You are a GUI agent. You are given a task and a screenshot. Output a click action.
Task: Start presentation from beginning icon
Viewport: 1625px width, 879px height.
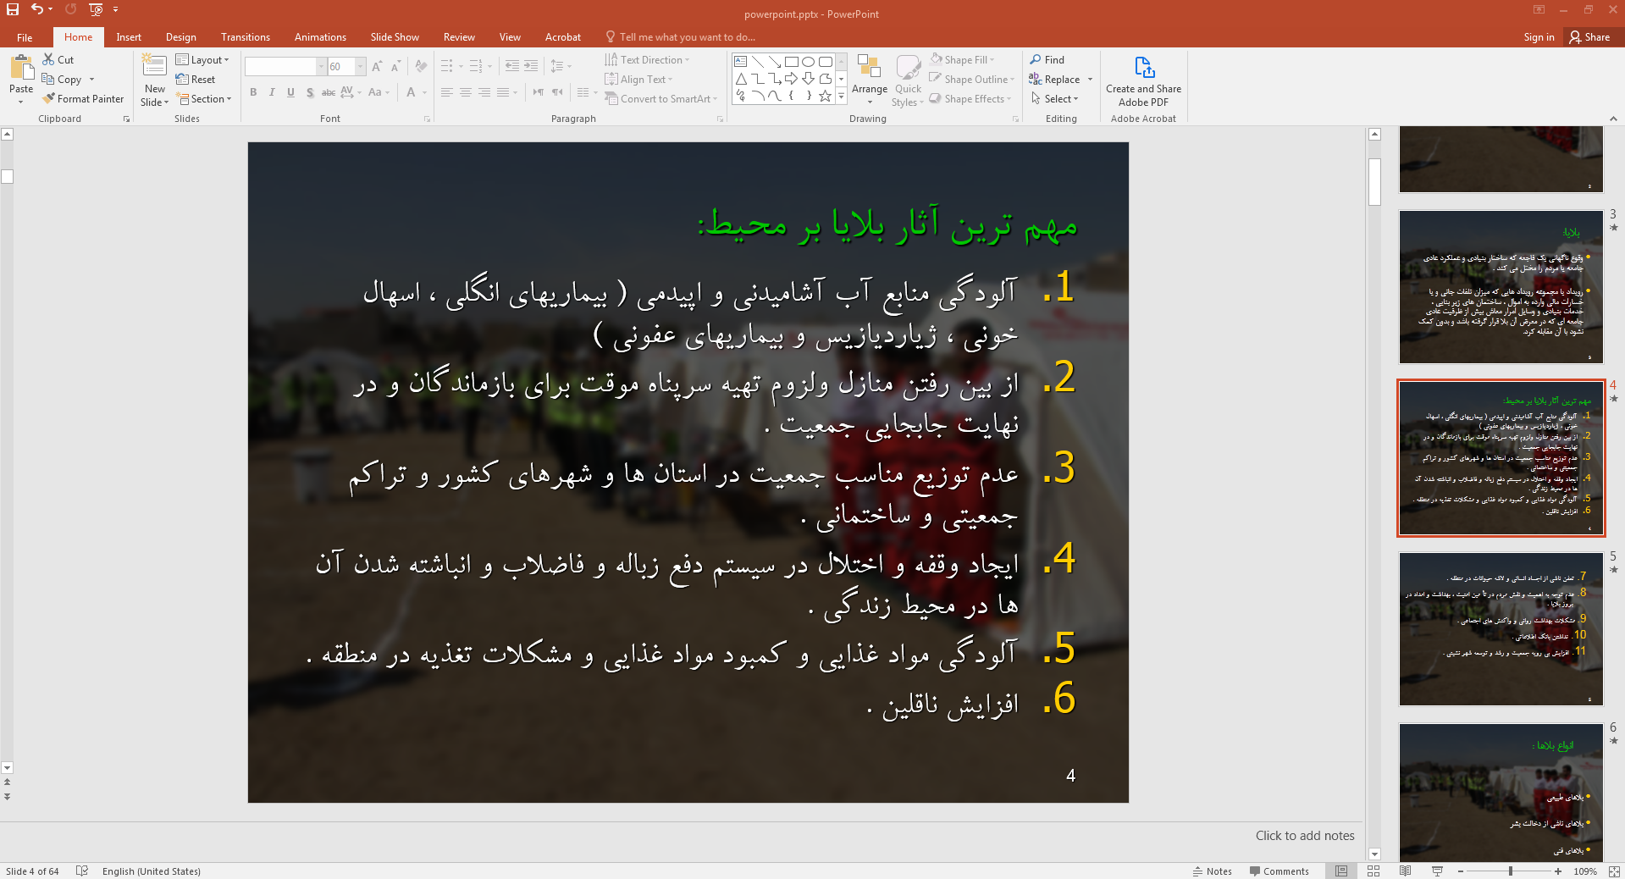pyautogui.click(x=96, y=9)
